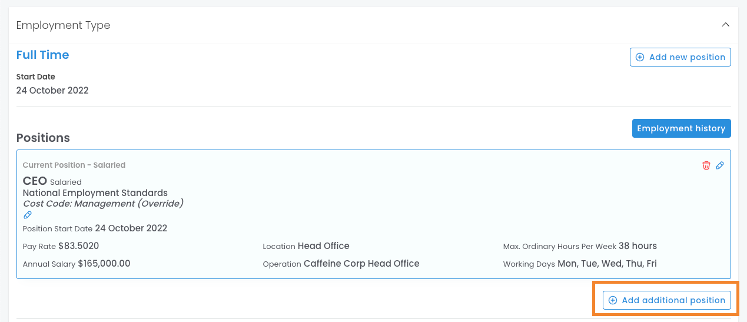Click Cost Code Management Override text
Screen dimensions: 747x322
(103, 204)
